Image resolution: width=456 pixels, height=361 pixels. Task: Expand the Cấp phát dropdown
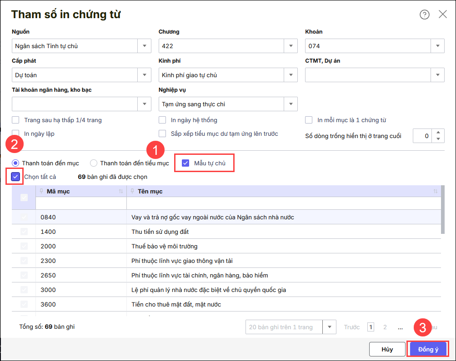(x=145, y=75)
